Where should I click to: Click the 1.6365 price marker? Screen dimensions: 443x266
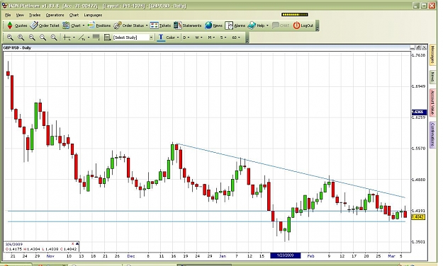pyautogui.click(x=419, y=112)
